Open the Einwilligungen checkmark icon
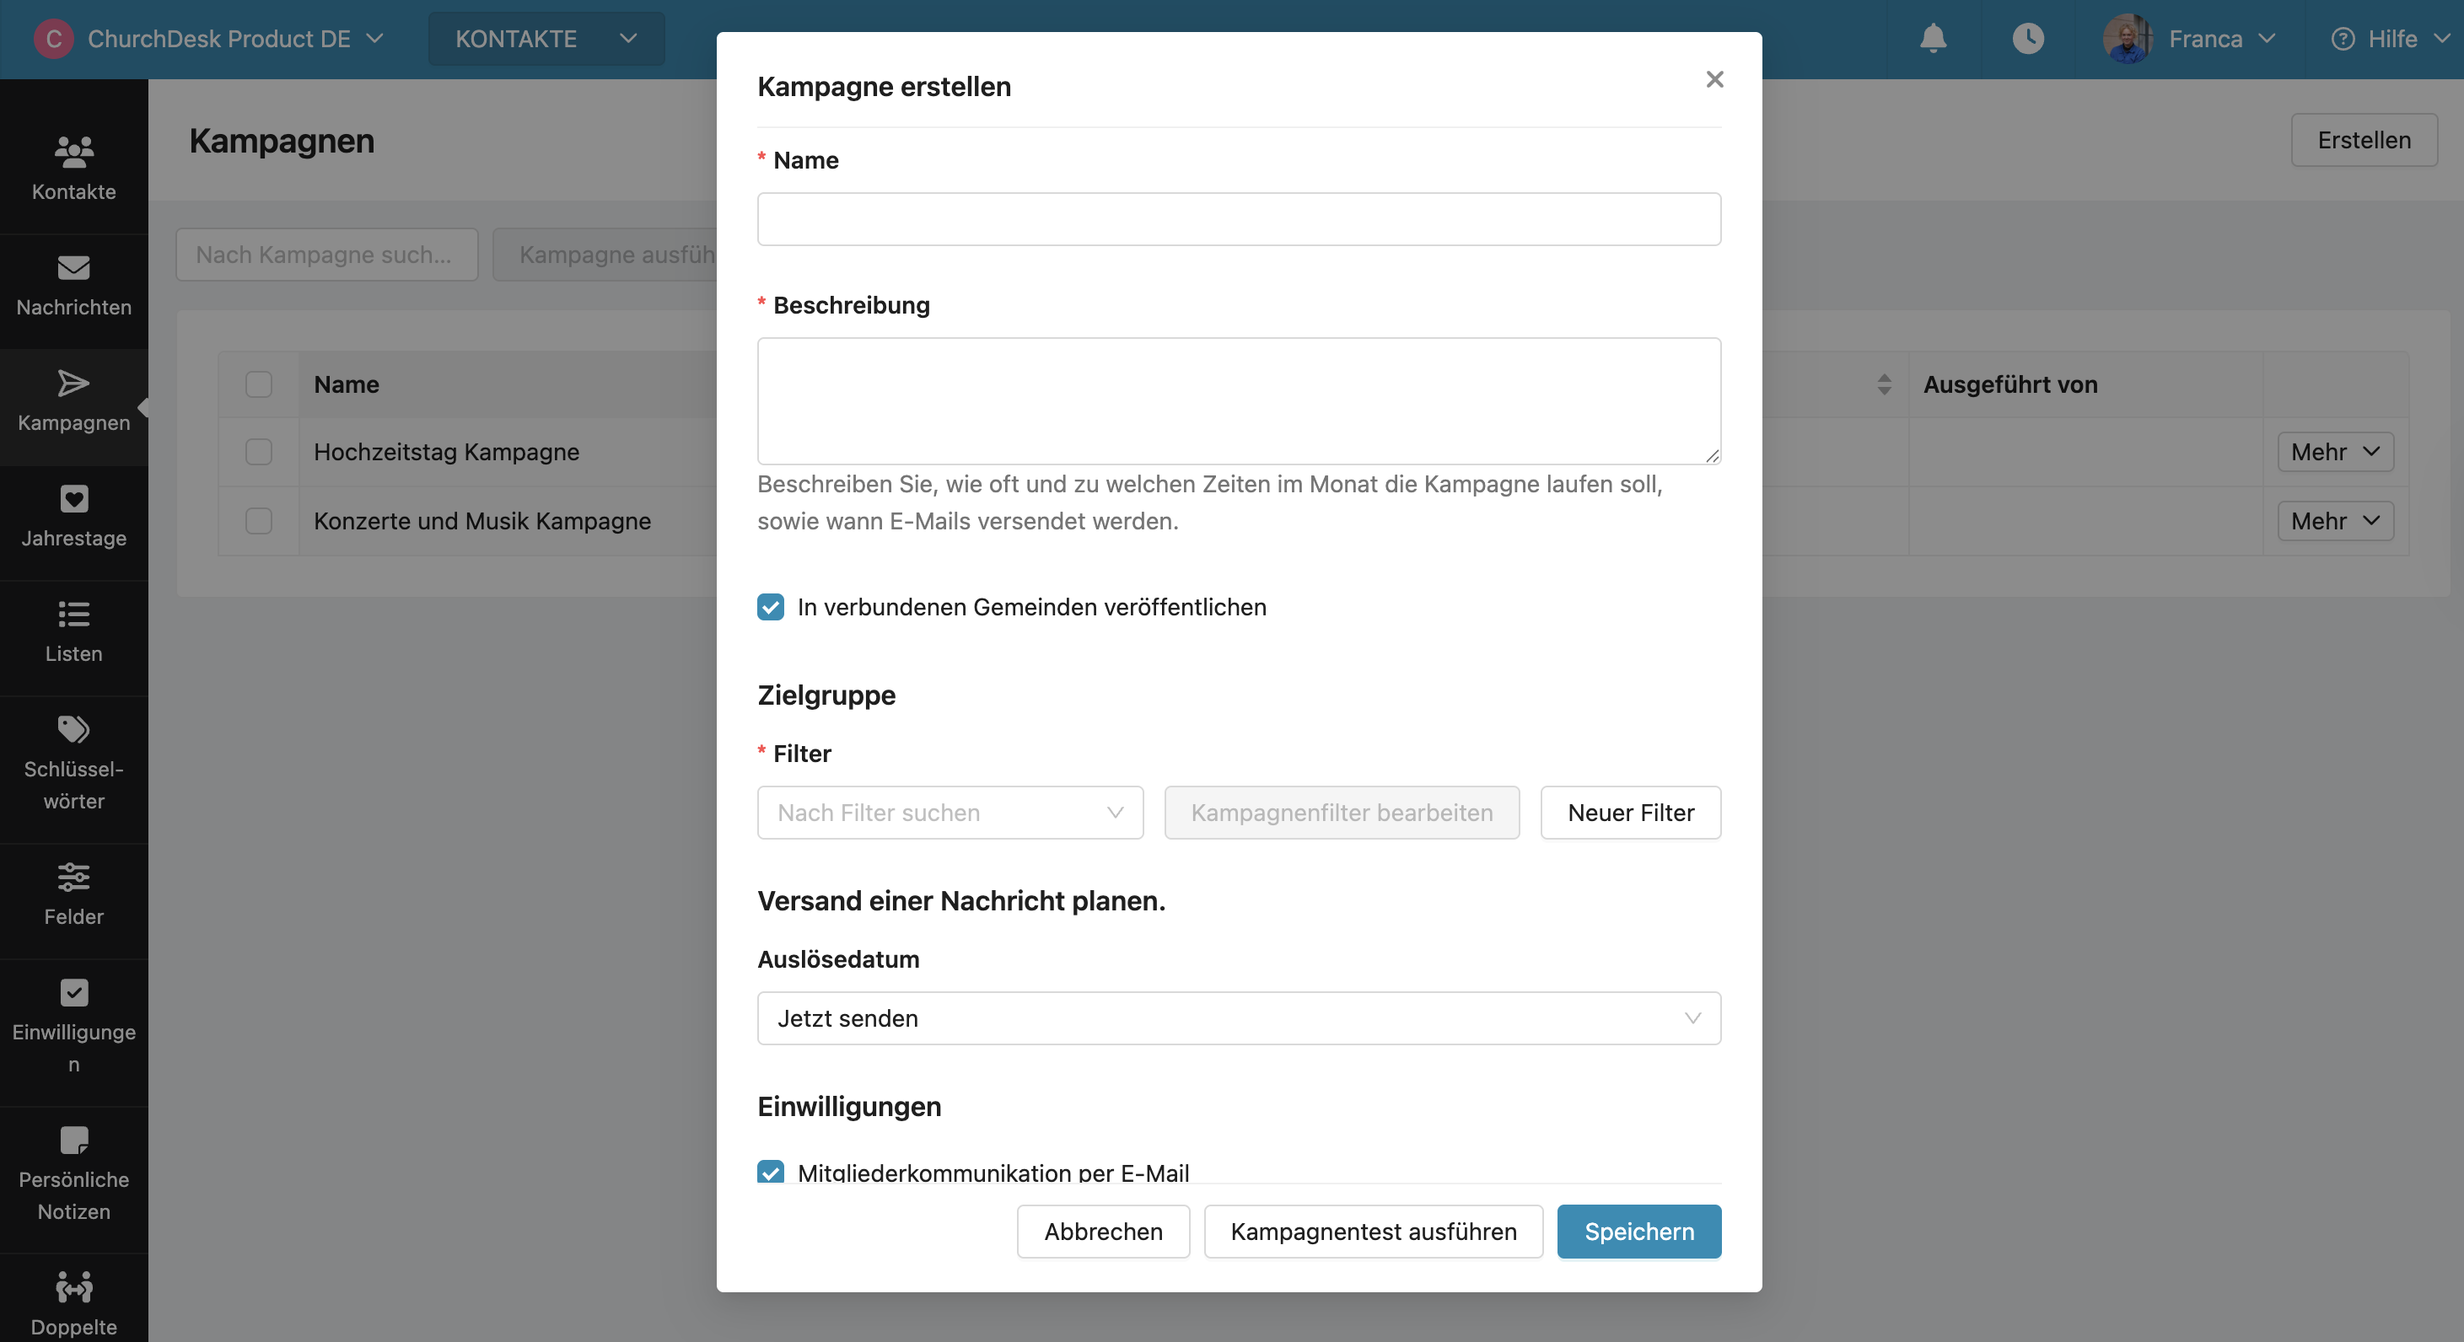The width and height of the screenshot is (2464, 1342). tap(73, 993)
